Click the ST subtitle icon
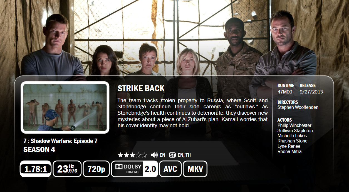 pyautogui.click(x=172, y=155)
